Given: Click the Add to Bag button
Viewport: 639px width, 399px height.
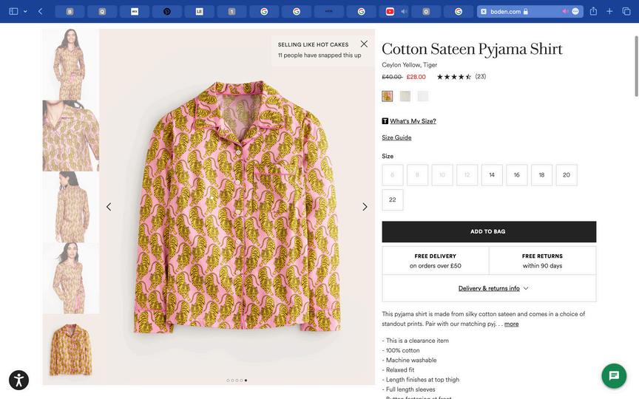Looking at the screenshot, I should click(x=489, y=231).
